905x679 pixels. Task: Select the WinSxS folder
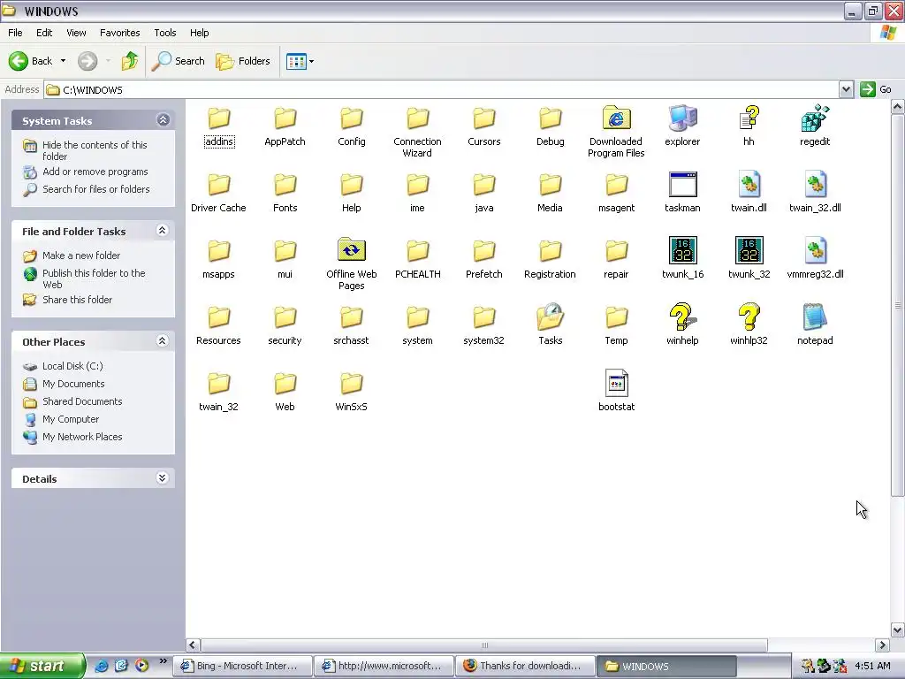[x=352, y=383]
